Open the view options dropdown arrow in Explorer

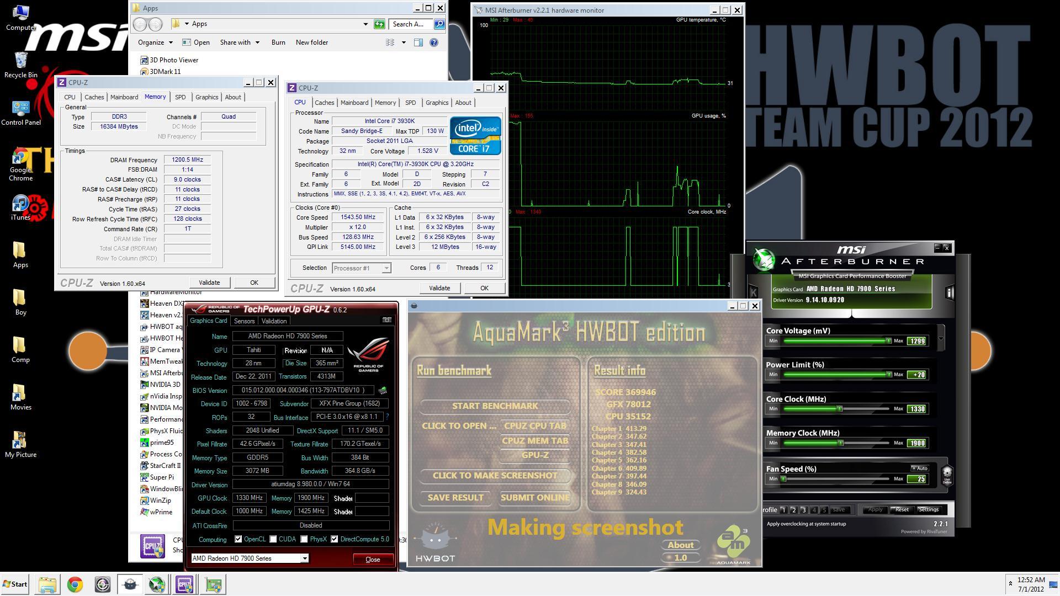click(x=404, y=42)
